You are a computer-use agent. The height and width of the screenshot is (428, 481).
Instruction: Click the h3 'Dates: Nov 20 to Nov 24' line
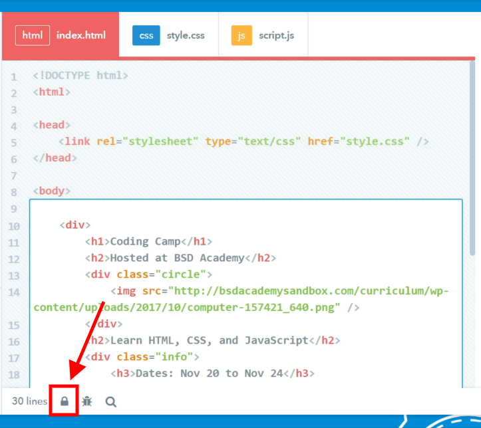click(213, 374)
